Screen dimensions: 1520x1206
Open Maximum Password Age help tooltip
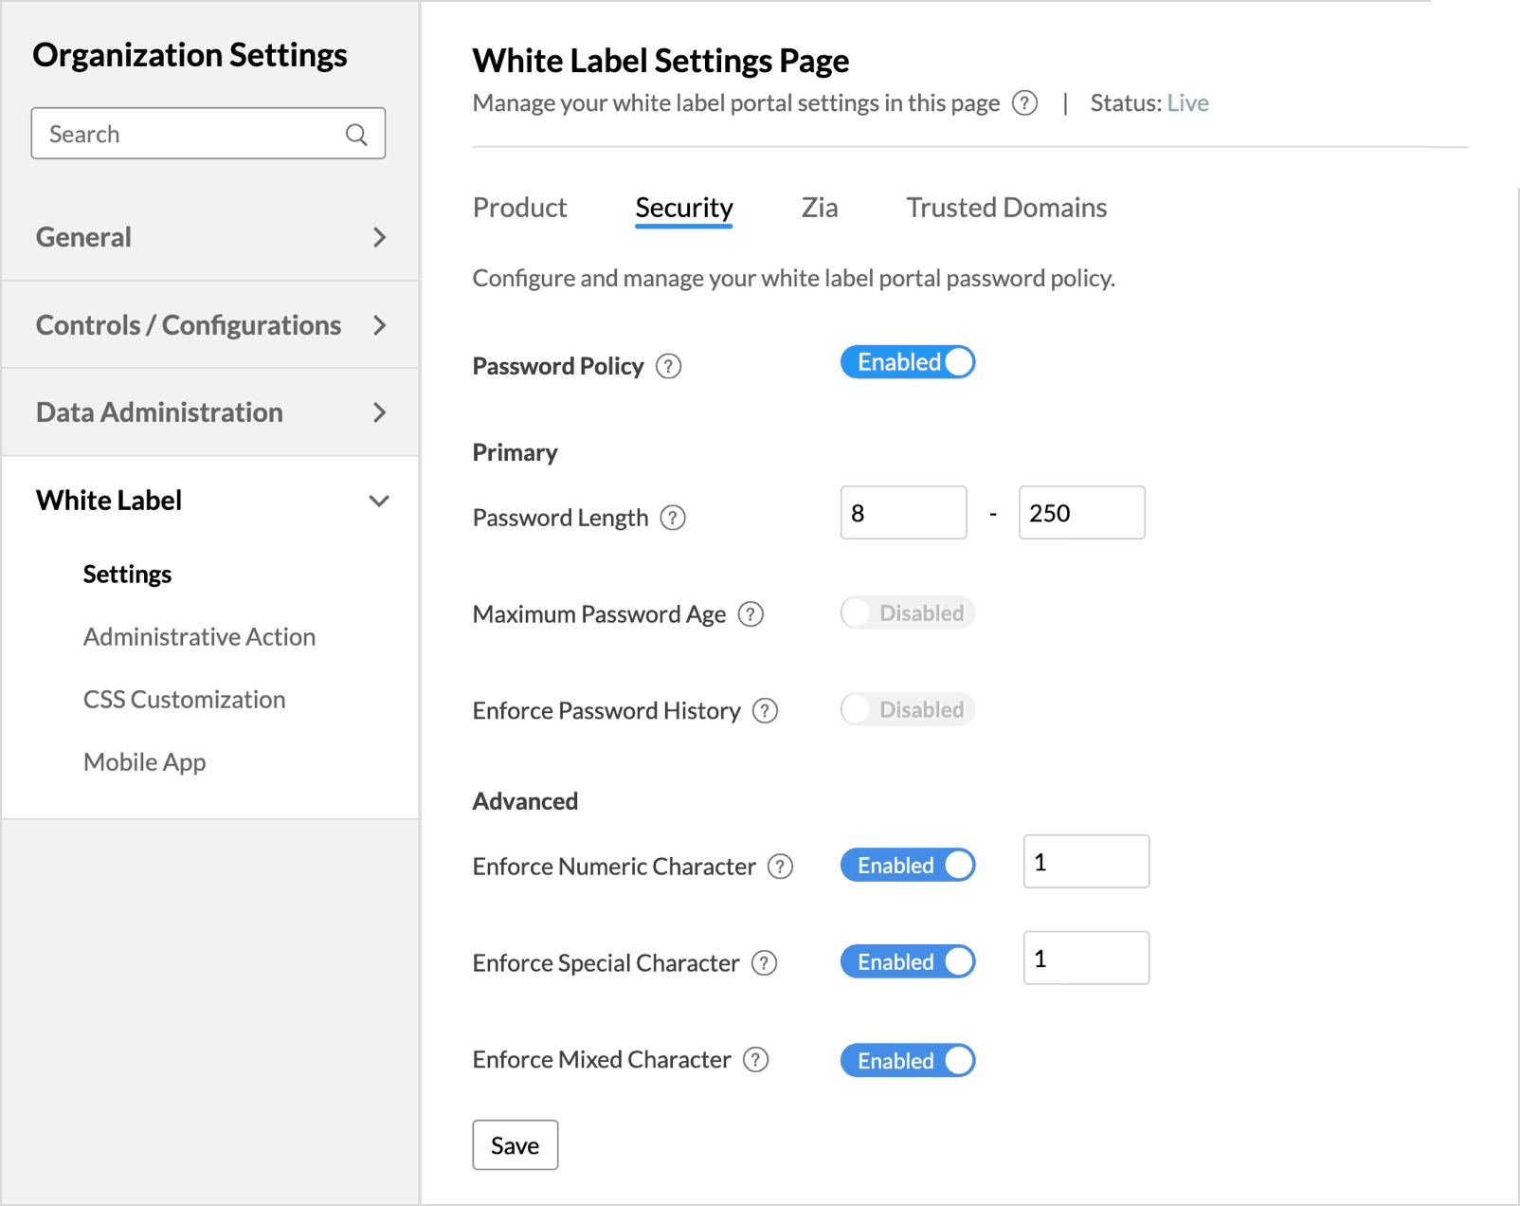click(x=751, y=614)
